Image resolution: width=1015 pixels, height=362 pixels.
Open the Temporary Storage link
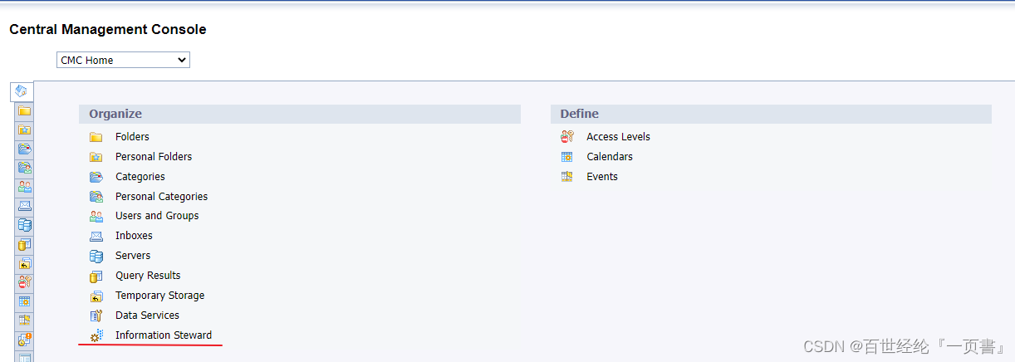pos(159,296)
